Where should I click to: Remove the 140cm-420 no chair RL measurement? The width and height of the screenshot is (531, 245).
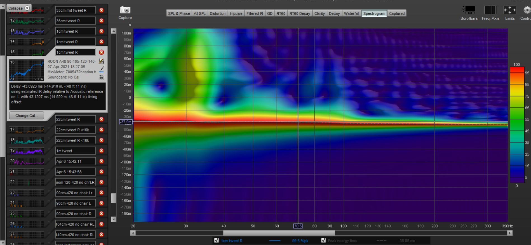click(102, 235)
